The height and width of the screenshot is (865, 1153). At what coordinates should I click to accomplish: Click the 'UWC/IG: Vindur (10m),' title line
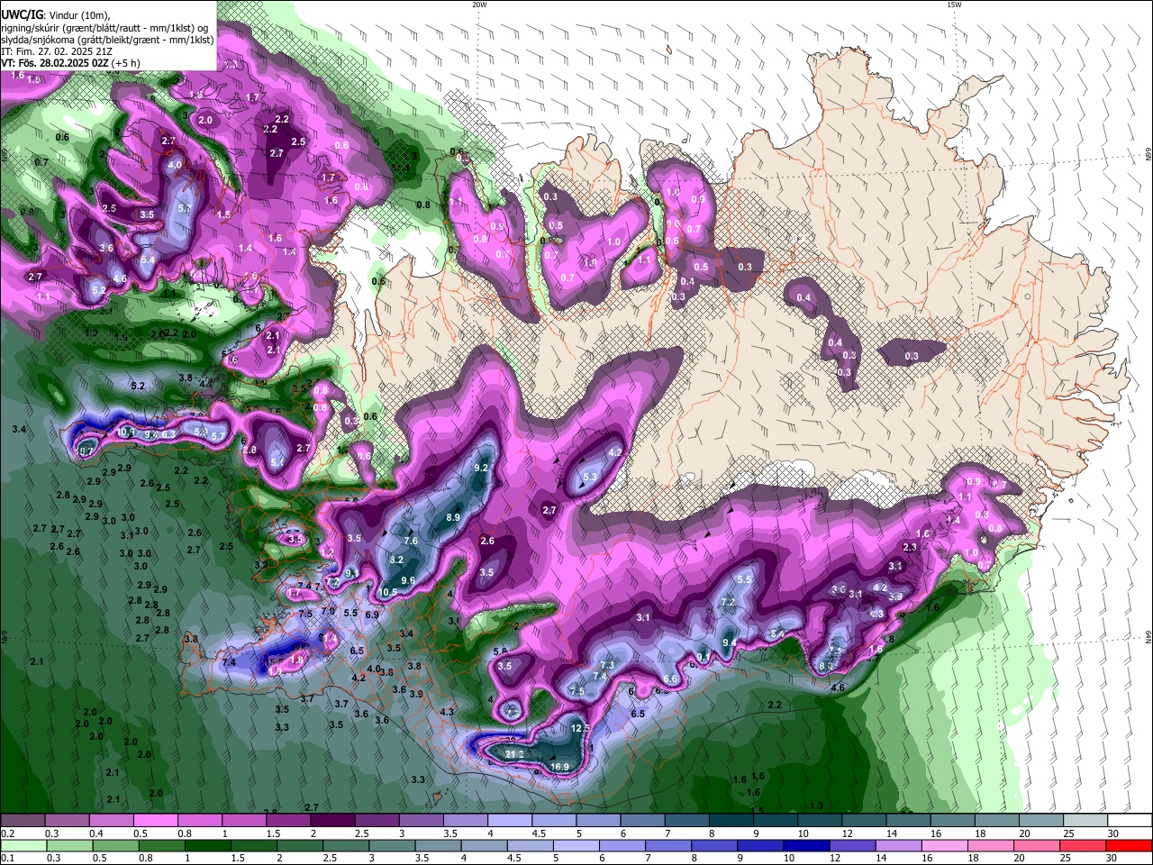[x=55, y=15]
